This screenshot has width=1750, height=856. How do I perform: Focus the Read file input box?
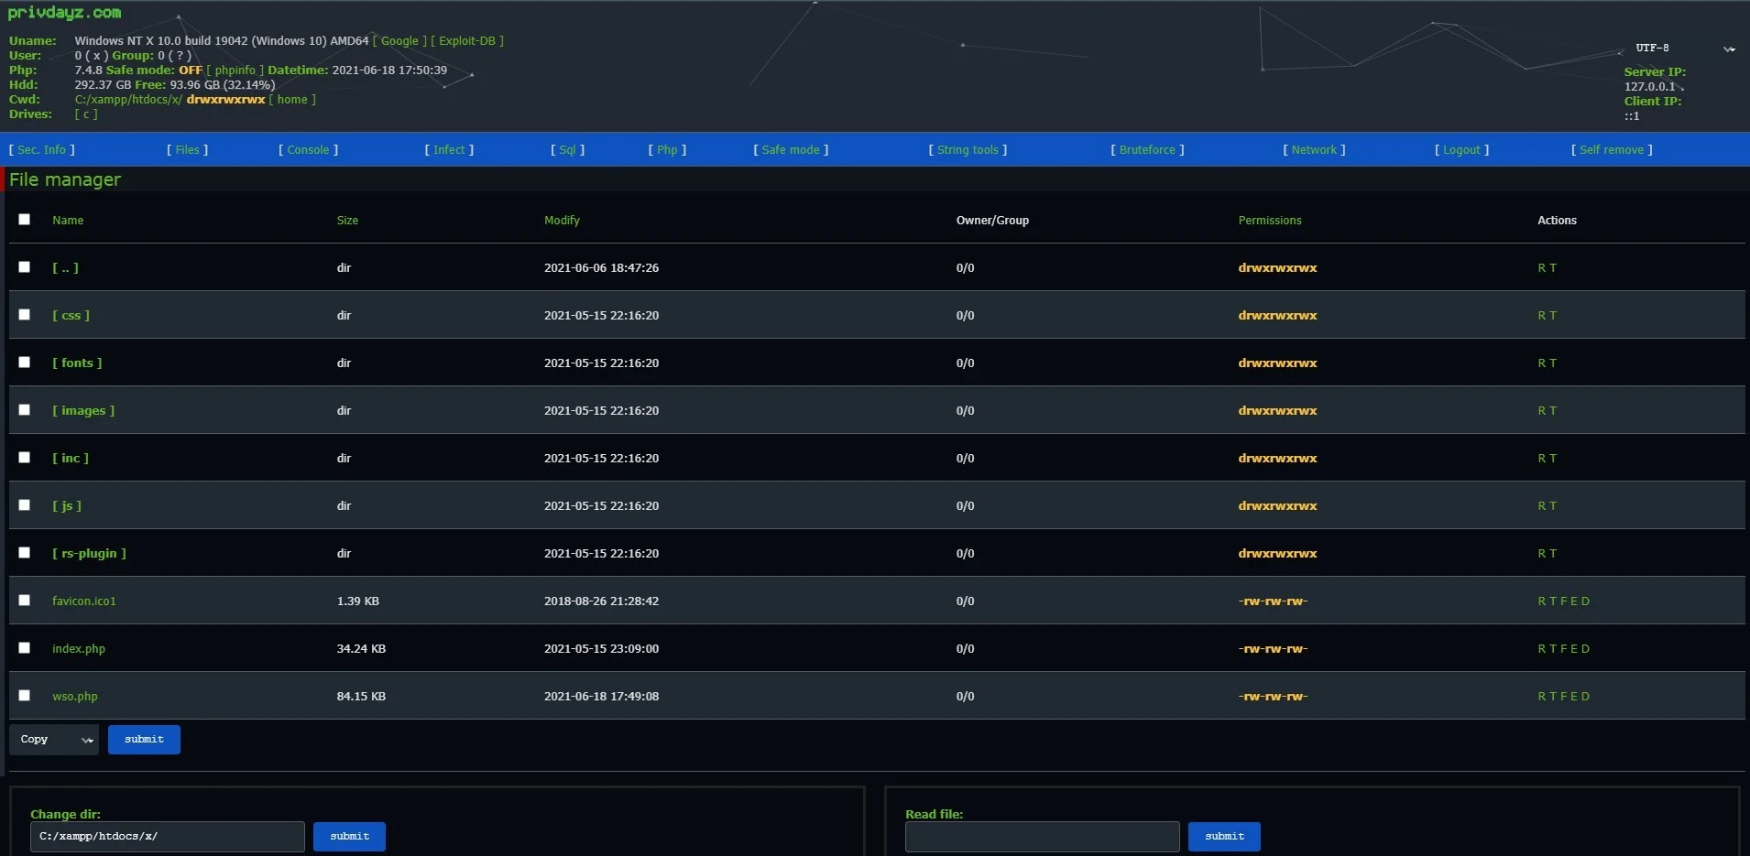point(1042,837)
